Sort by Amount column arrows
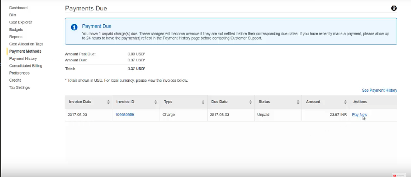This screenshot has height=177, width=411. click(x=345, y=102)
